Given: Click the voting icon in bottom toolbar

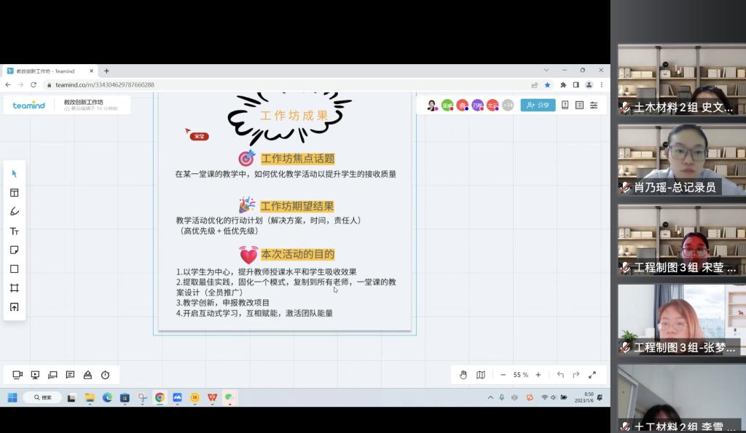Looking at the screenshot, I should [87, 375].
